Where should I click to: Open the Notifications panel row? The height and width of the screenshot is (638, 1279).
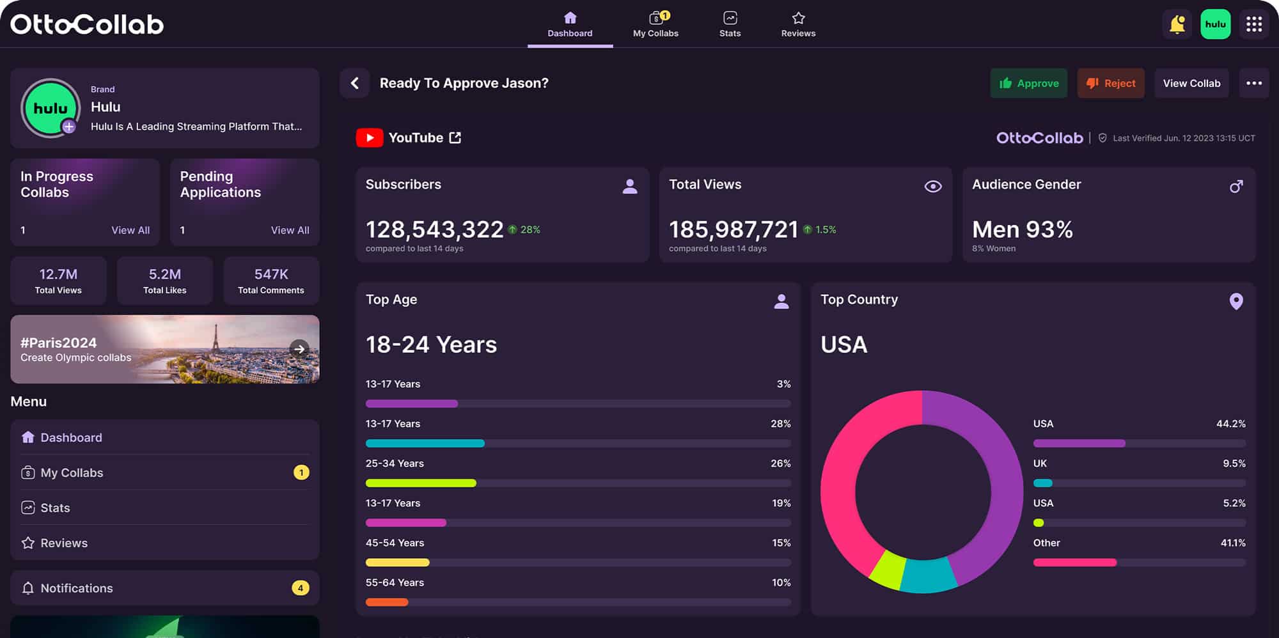(165, 588)
